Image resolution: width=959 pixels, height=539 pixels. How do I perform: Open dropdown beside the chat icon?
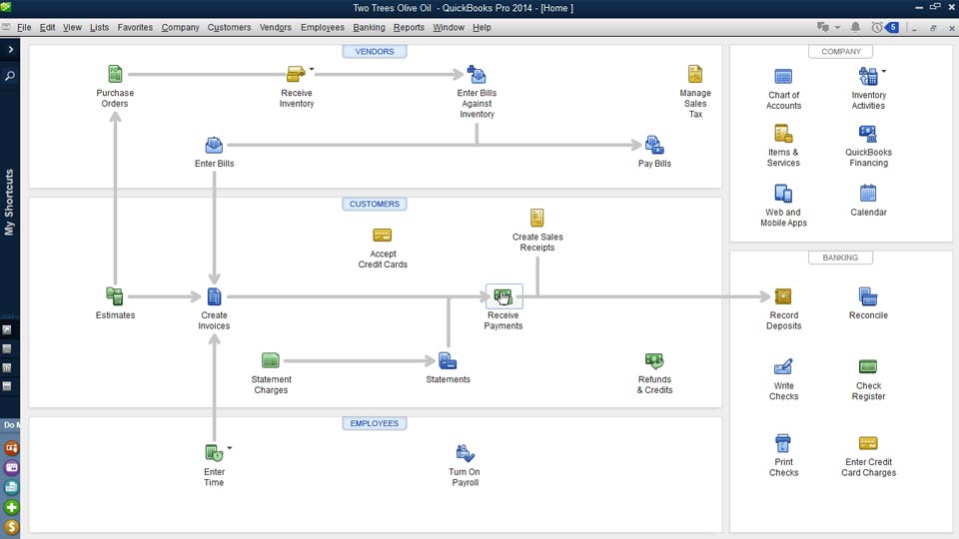pyautogui.click(x=837, y=28)
